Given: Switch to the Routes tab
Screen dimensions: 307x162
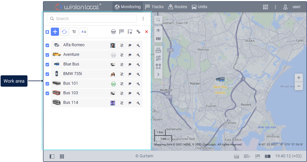Looking at the screenshot, I should click(178, 7).
